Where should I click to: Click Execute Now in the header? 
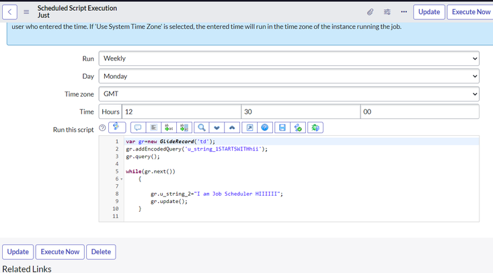tap(471, 12)
